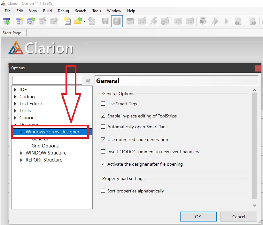Click the Save All toolbar icon
This screenshot has height=225, width=263.
(x=117, y=21)
